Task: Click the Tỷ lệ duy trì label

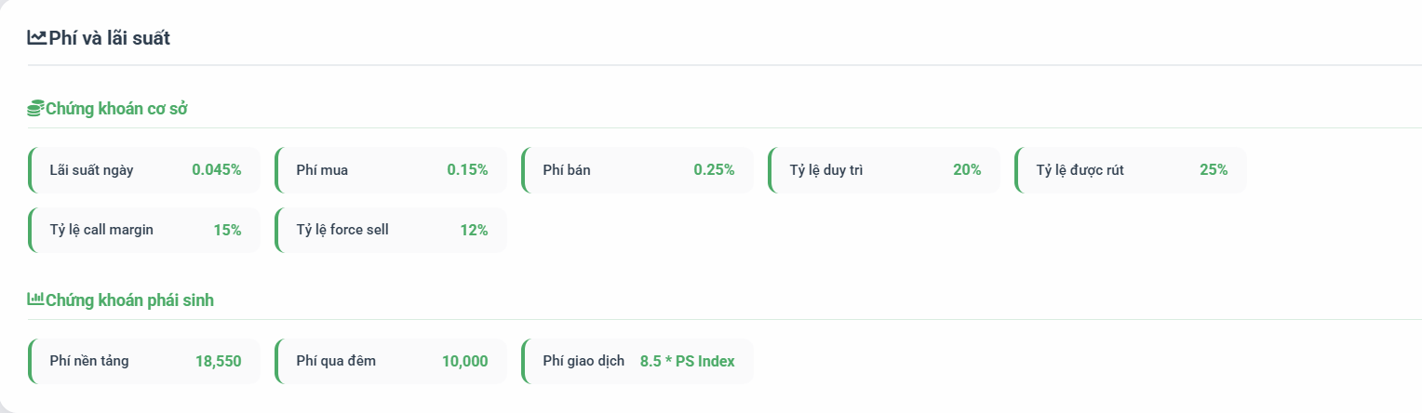Action: (826, 170)
